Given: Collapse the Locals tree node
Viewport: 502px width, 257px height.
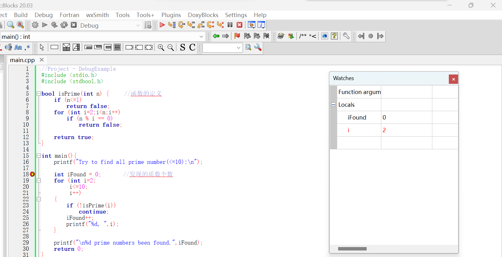Looking at the screenshot, I should [x=333, y=105].
